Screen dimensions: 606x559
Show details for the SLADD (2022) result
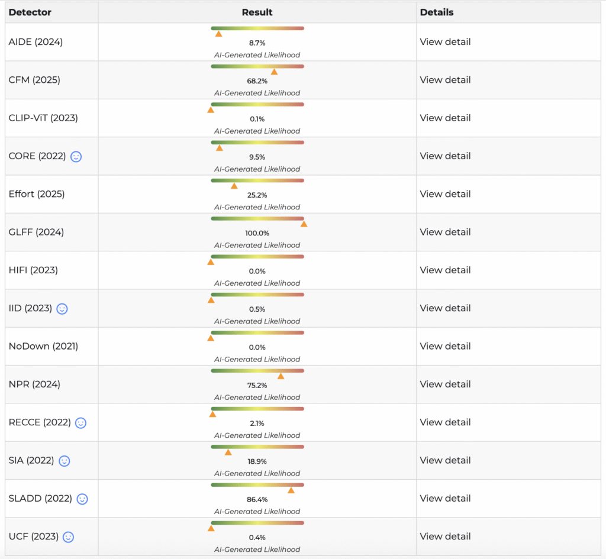point(445,498)
